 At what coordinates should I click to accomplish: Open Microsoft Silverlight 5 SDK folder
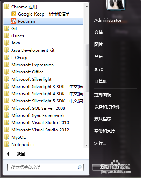(43, 101)
